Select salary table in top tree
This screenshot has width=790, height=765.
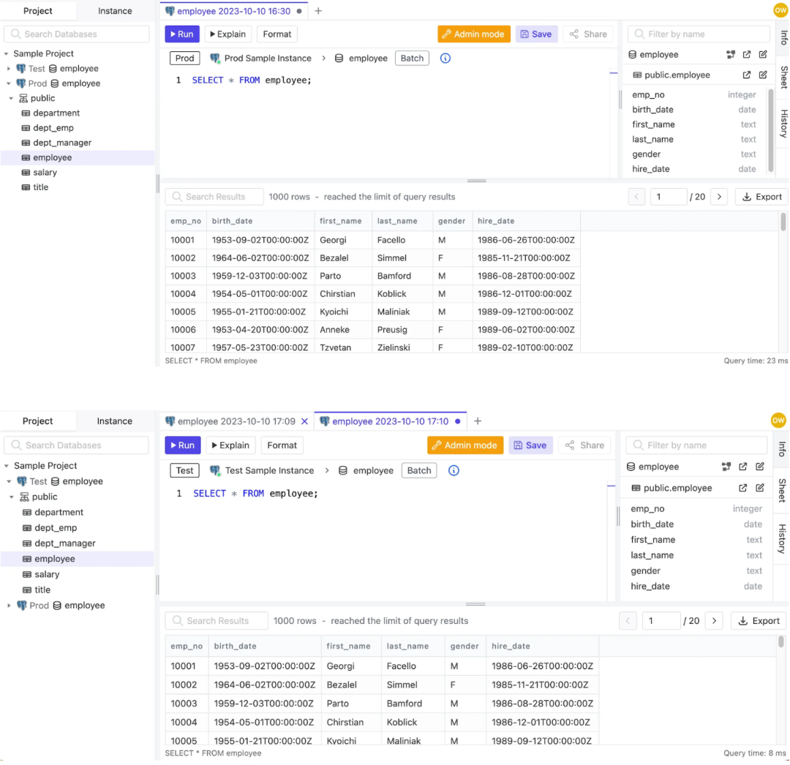click(x=45, y=173)
